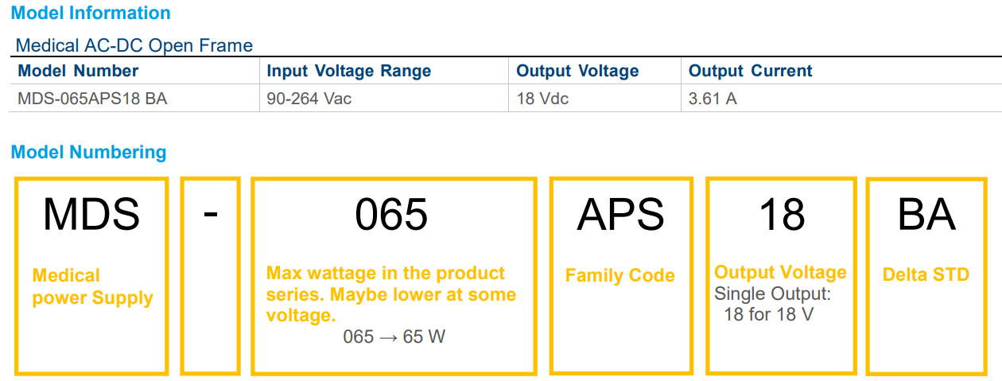This screenshot has height=381, width=1002.
Task: Select the MDS-065APS18 BA model cell
Action: tap(92, 99)
